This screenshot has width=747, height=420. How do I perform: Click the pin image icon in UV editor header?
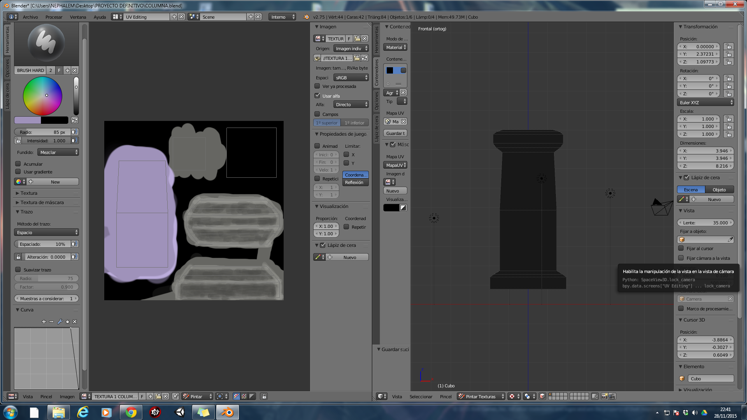click(175, 396)
